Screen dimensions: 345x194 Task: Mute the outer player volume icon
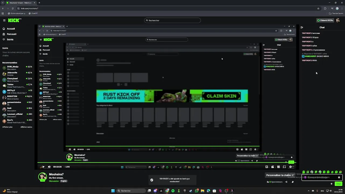tap(49, 167)
